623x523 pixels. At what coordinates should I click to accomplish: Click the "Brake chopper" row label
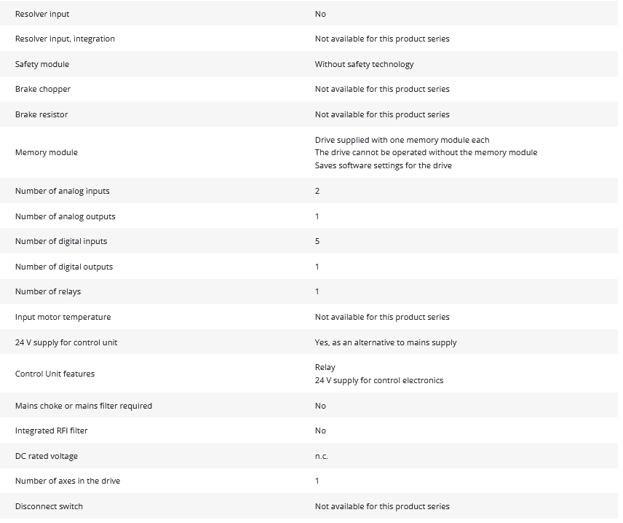click(x=43, y=89)
